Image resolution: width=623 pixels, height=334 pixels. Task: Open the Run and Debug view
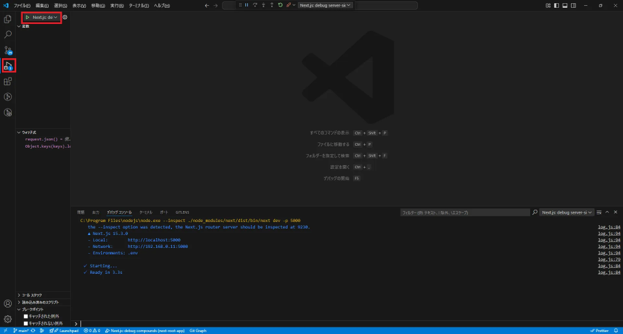8,66
